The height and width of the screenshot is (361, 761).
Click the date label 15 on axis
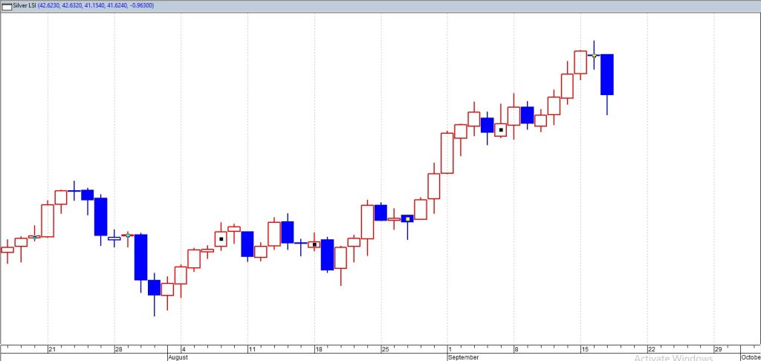pyautogui.click(x=585, y=349)
